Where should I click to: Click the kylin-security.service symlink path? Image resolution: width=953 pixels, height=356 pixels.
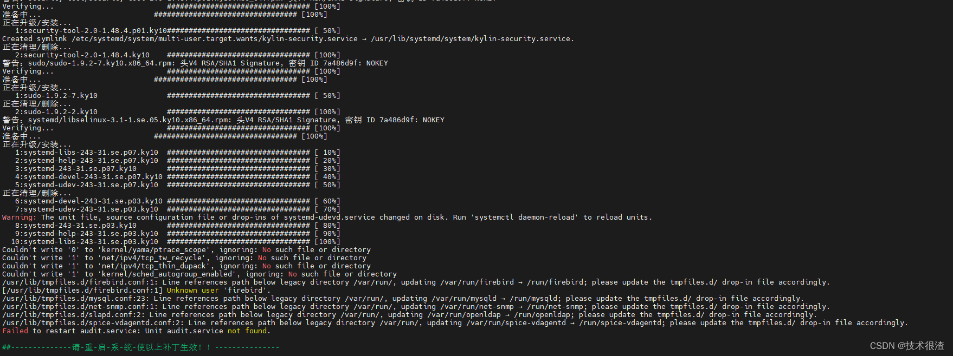click(x=472, y=38)
